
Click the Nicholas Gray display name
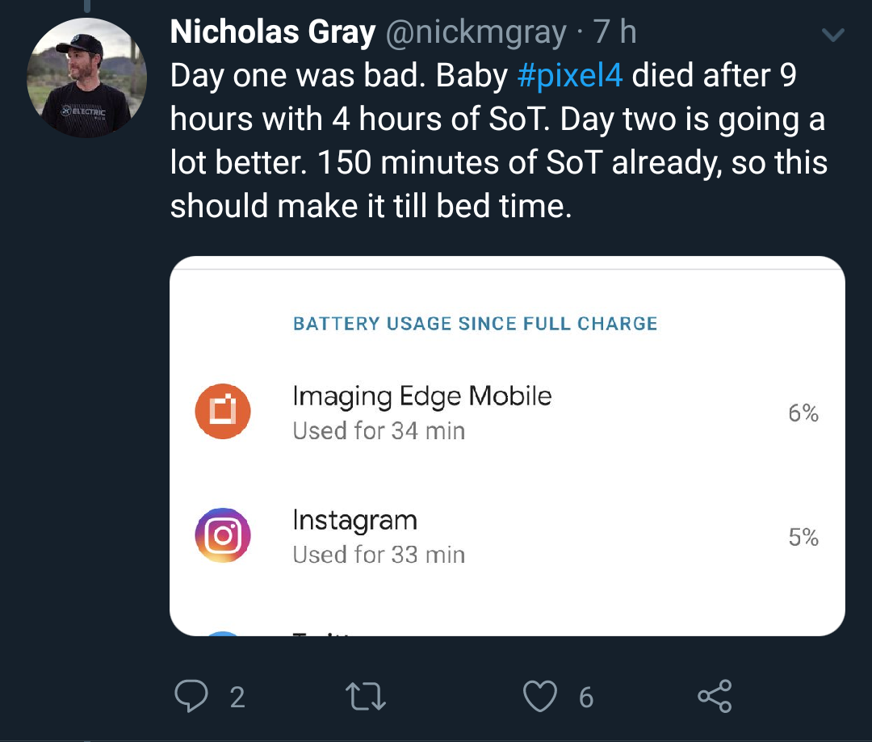tap(273, 31)
